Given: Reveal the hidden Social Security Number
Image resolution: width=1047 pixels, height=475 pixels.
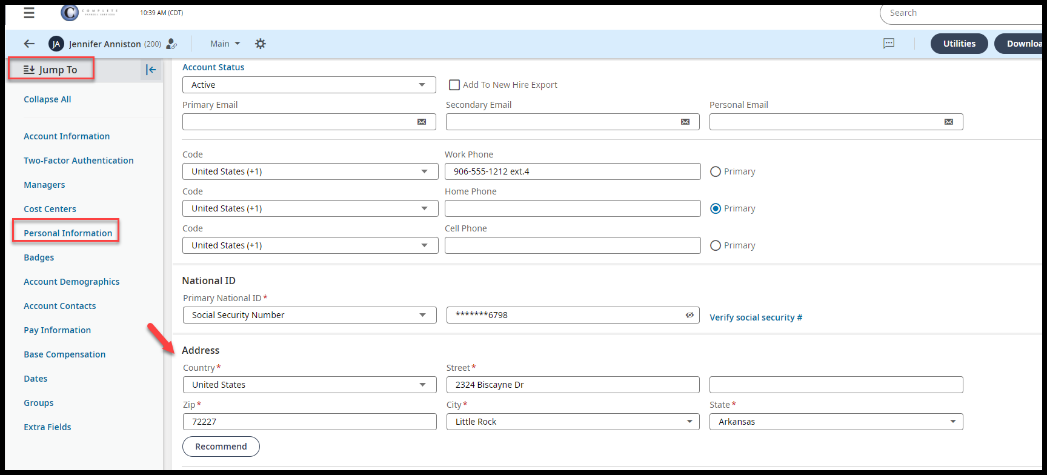Looking at the screenshot, I should (690, 315).
